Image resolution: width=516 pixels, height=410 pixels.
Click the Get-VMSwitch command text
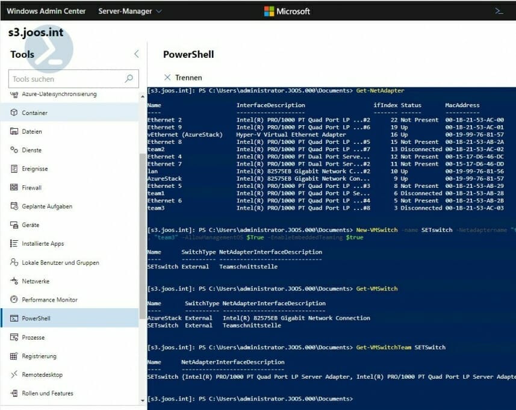(x=377, y=288)
